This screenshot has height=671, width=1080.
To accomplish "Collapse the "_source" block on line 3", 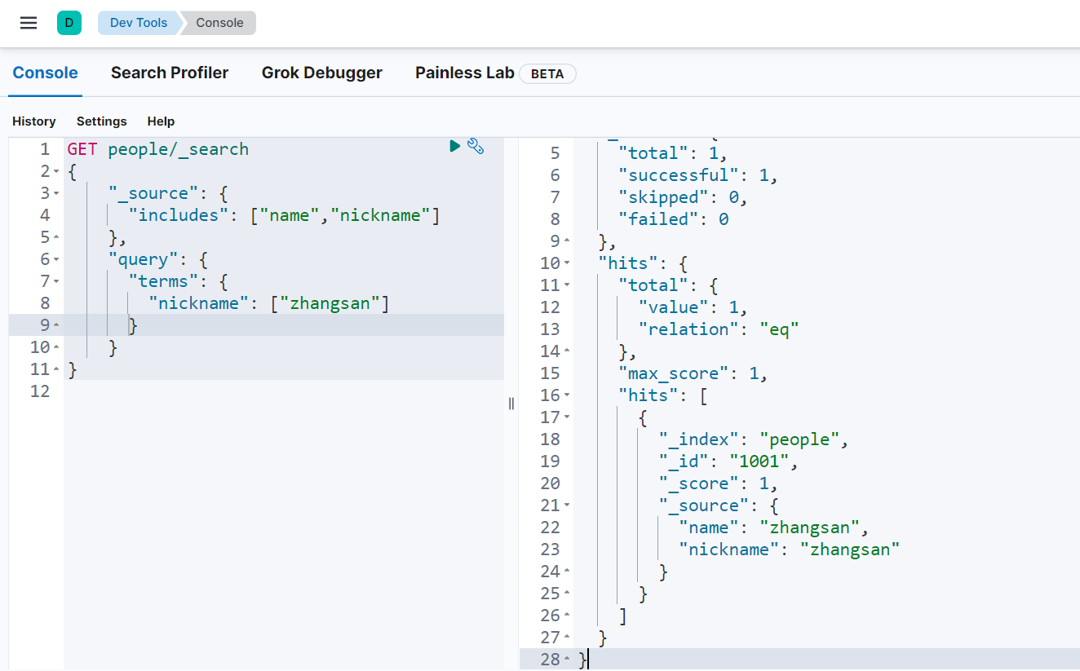I will pyautogui.click(x=56, y=194).
